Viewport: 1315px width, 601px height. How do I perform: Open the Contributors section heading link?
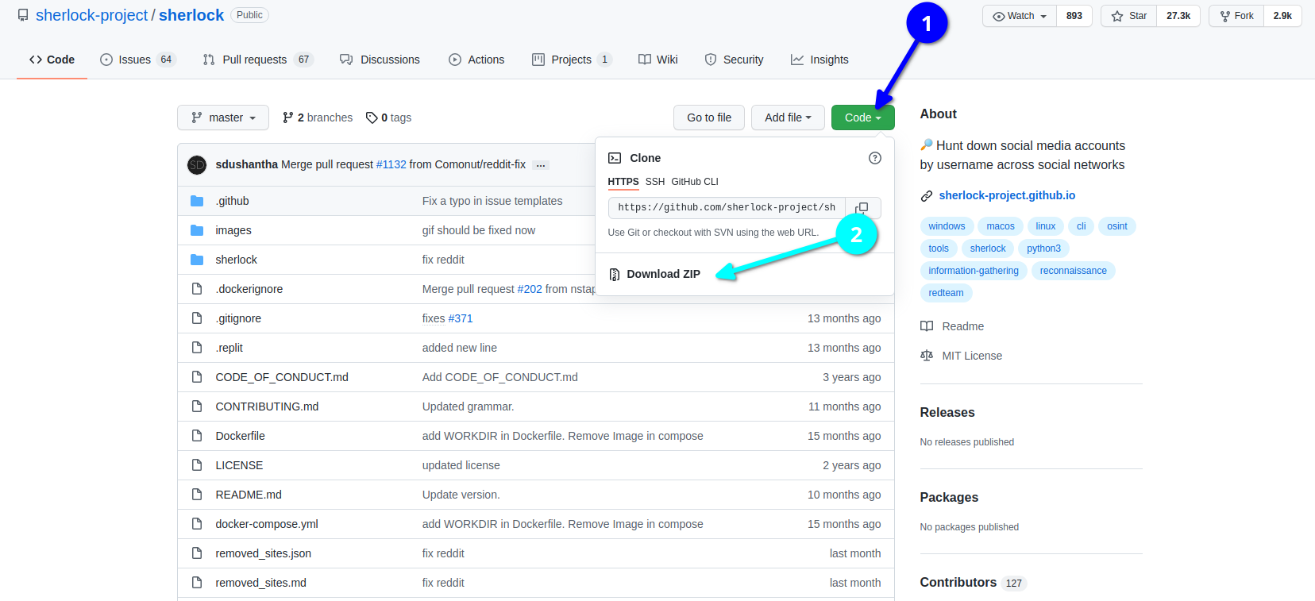974,583
